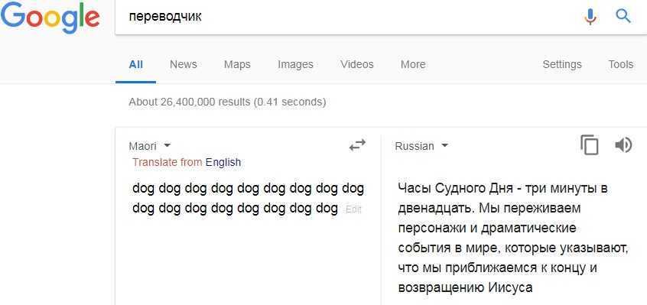
Task: Copy the translation using the copy icon
Action: [589, 145]
